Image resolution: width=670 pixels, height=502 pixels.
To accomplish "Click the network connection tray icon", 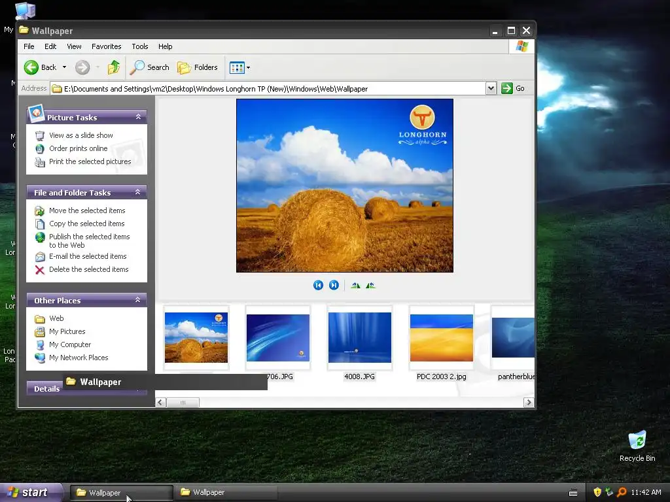I will [609, 492].
